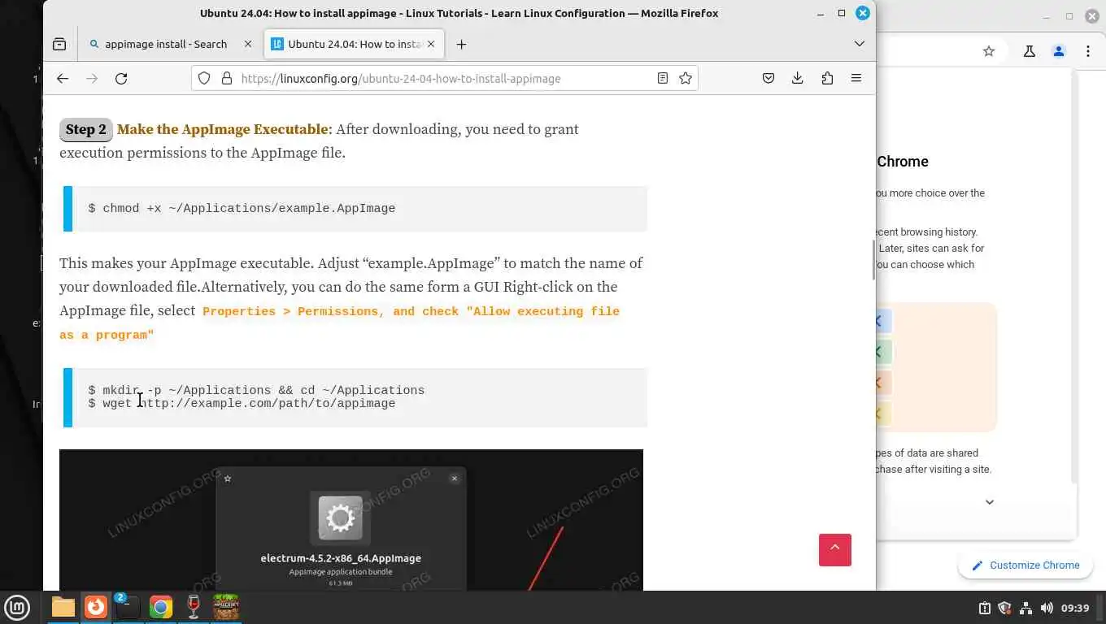This screenshot has width=1106, height=624.
Task: Switch to Chrome from taskbar
Action: pos(161,607)
